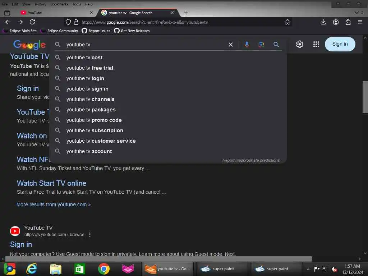The height and width of the screenshot is (276, 368).
Task: Click in the Google search input field
Action: click(146, 45)
